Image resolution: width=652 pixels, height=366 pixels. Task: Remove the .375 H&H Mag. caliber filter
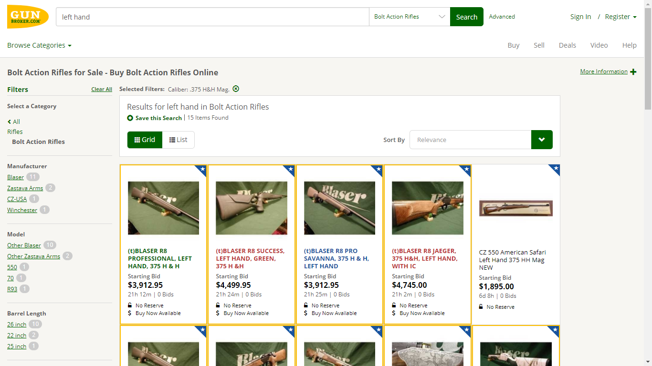coord(236,89)
